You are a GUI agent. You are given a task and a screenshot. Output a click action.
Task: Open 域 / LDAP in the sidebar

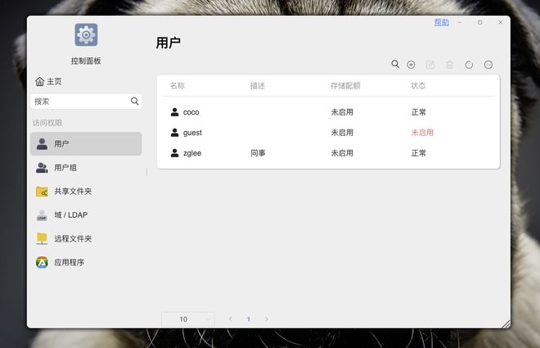86,215
